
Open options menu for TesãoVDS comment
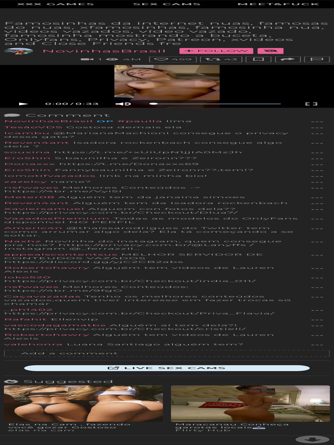tap(317, 127)
